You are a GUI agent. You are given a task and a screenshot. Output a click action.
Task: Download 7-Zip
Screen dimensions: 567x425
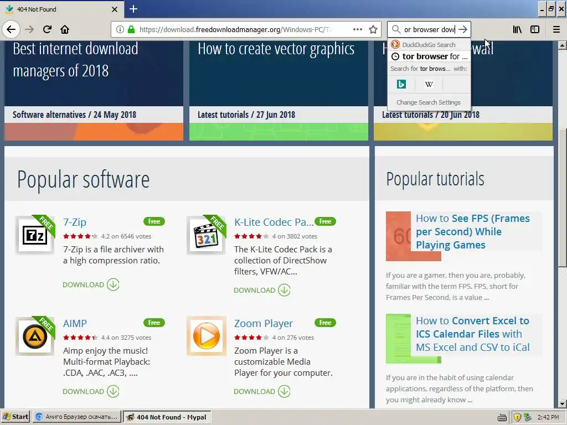coord(91,284)
